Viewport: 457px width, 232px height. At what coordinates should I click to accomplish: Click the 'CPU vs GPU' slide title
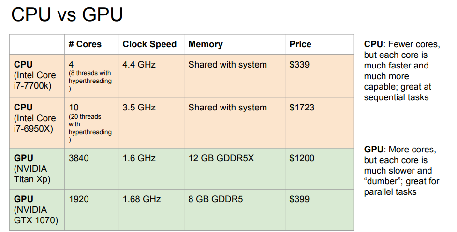pyautogui.click(x=67, y=14)
